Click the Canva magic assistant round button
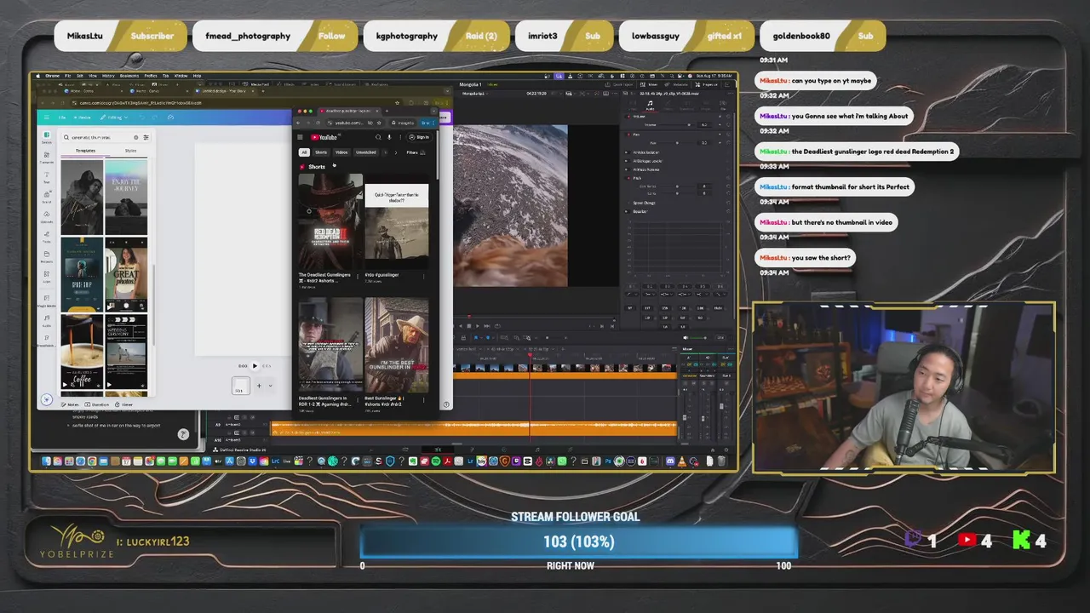1090x613 pixels. click(47, 399)
